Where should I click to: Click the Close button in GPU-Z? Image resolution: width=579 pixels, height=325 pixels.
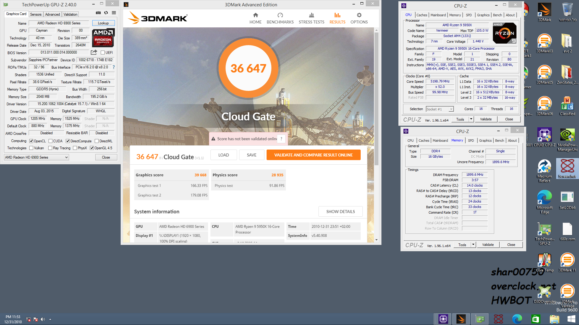(106, 157)
